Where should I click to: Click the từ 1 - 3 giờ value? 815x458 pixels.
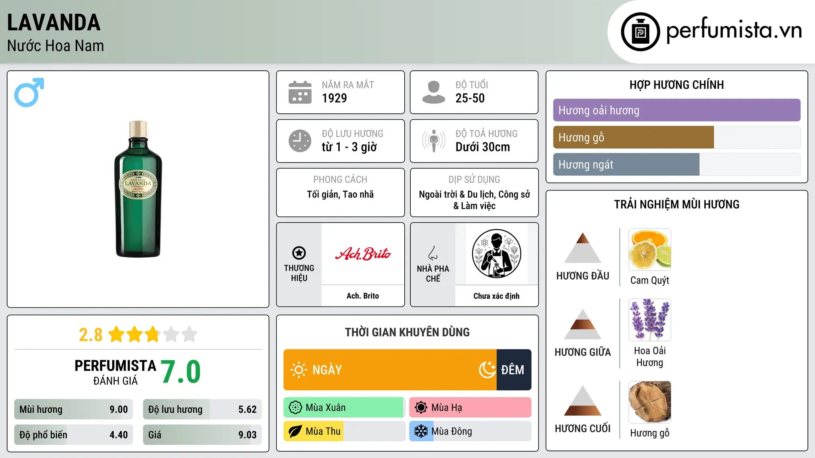pos(349,147)
